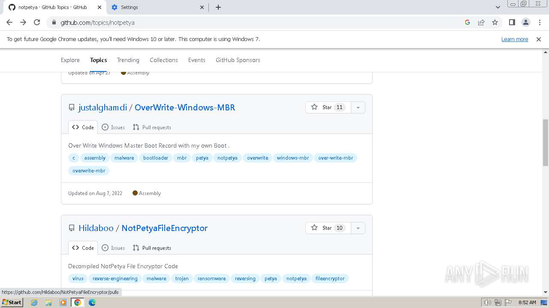
Task: Open the NotPetyaFileEncryptor repository link
Action: click(165, 228)
